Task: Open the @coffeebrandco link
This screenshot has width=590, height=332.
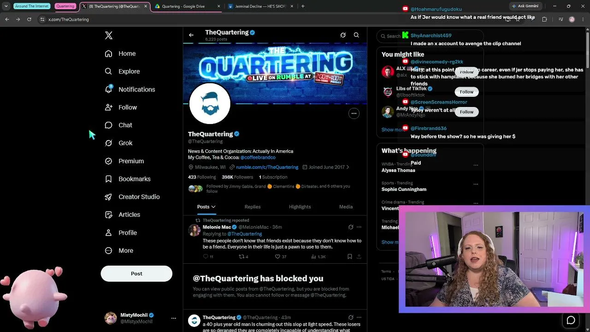Action: (258, 158)
